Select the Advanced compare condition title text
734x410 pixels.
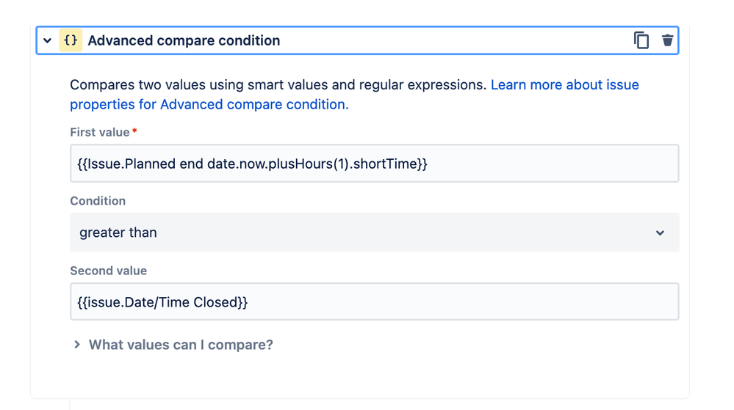184,40
